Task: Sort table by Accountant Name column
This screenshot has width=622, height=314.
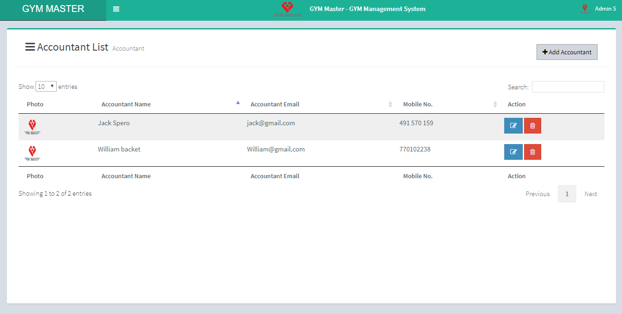Action: coord(126,104)
